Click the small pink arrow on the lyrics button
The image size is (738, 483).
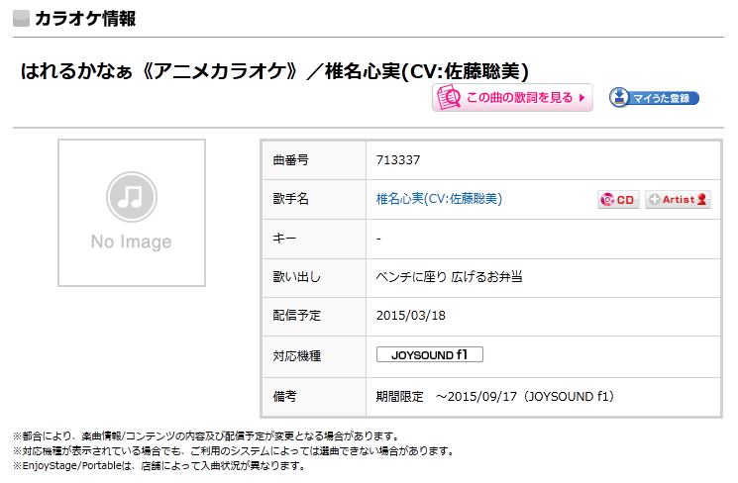coord(582,98)
